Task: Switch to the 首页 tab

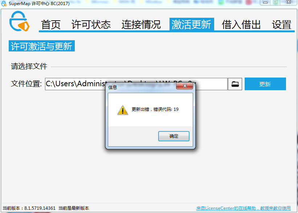Action: coord(51,25)
